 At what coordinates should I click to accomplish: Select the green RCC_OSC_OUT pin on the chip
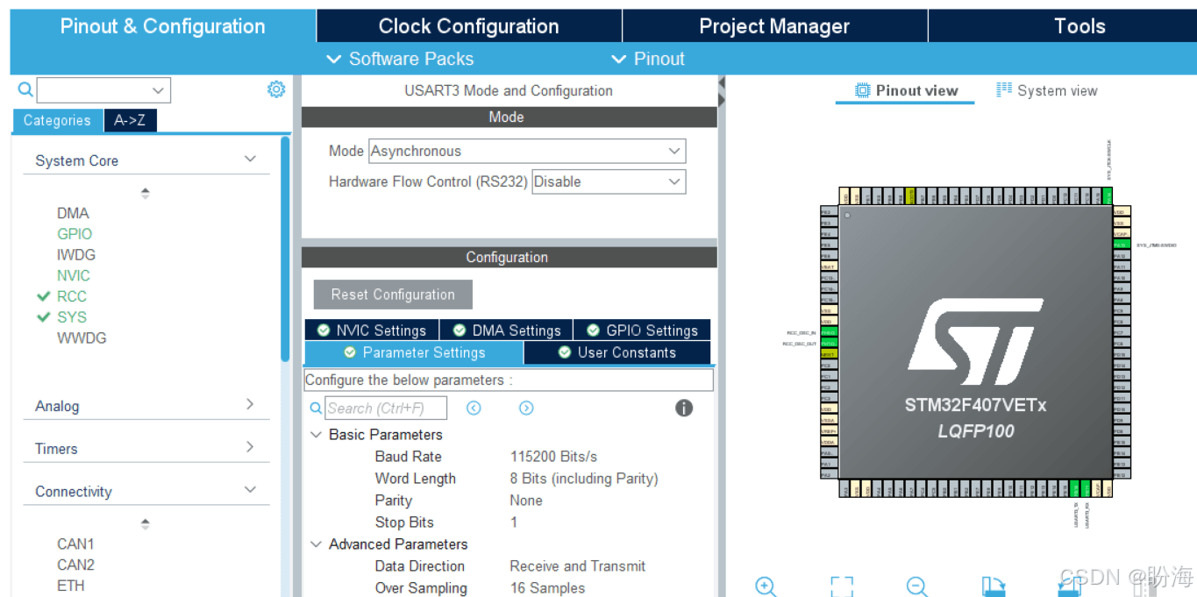tap(828, 343)
